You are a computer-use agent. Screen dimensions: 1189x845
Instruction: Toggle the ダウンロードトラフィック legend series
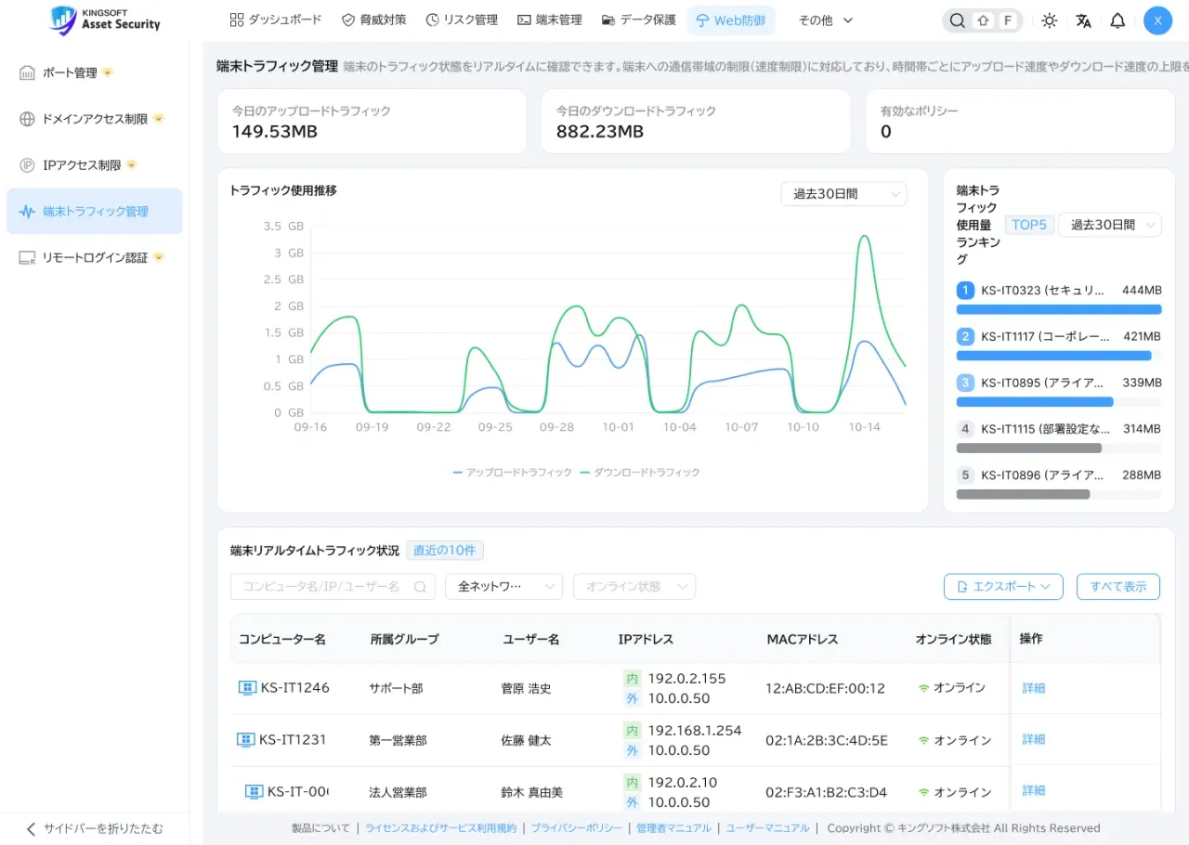[640, 473]
